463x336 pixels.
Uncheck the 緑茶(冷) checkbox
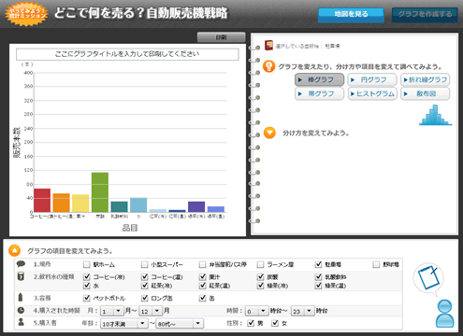(260, 286)
